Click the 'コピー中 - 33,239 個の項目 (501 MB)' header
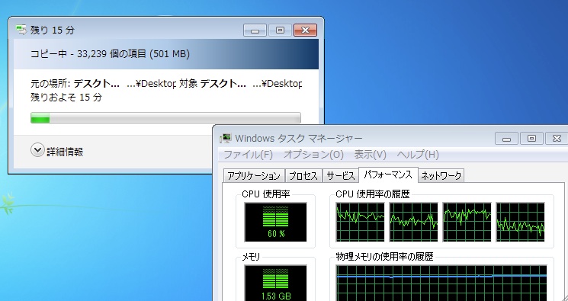 click(x=110, y=54)
